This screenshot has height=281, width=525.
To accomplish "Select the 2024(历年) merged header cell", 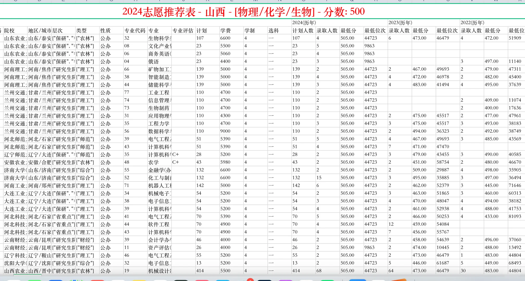I will [x=304, y=23].
